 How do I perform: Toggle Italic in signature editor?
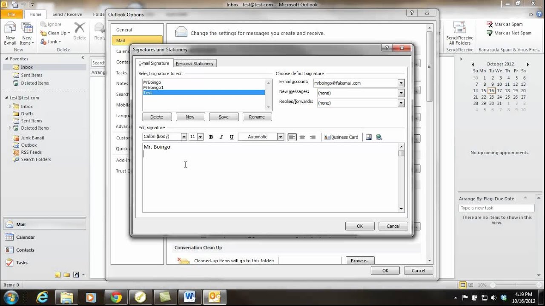[x=221, y=137]
